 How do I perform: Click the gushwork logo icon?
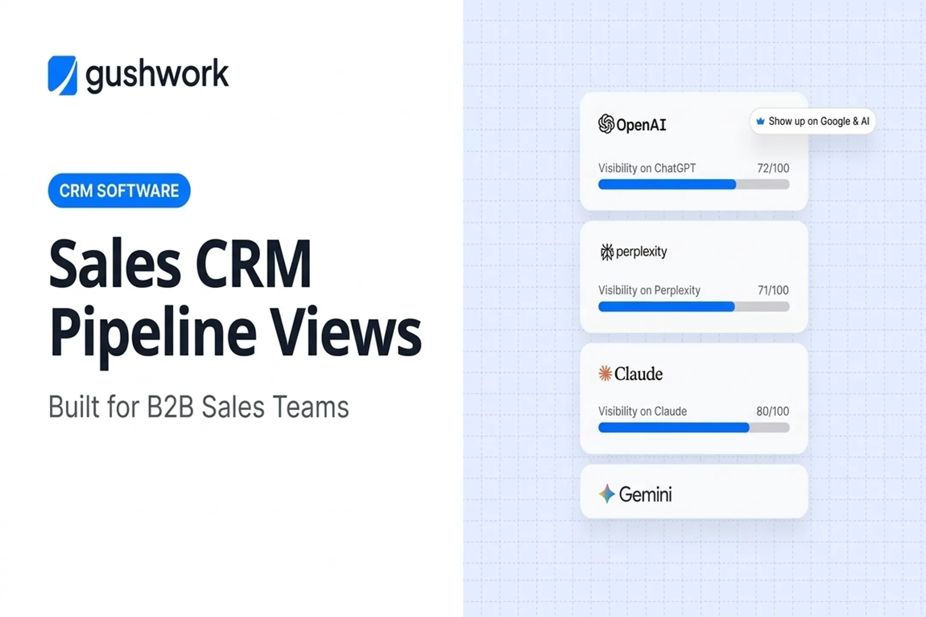tap(63, 75)
